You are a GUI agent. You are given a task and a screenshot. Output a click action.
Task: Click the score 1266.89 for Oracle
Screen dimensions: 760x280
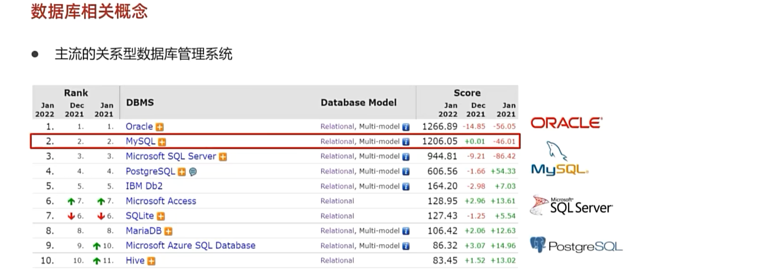click(x=440, y=126)
